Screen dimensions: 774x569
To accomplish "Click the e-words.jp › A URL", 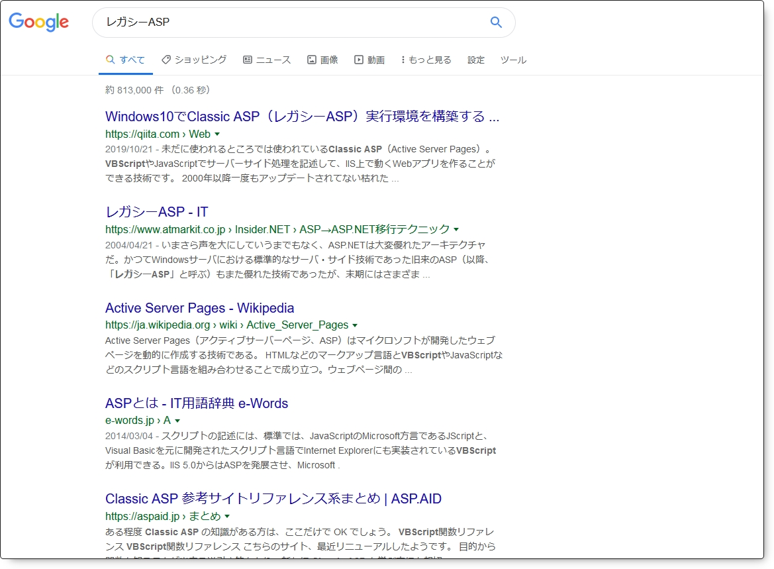I will [138, 421].
